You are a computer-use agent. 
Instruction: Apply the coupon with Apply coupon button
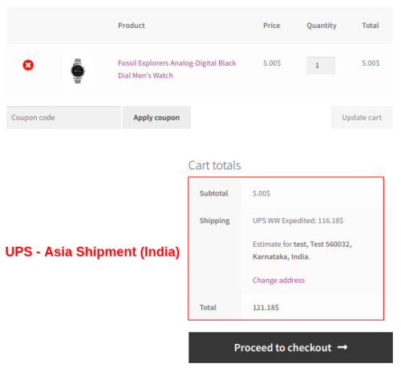[156, 118]
